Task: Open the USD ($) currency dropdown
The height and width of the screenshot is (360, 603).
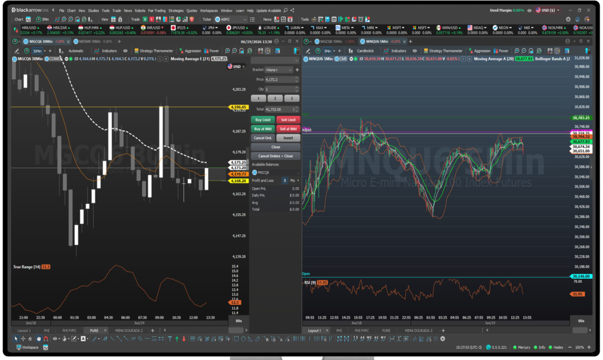Action: click(548, 11)
